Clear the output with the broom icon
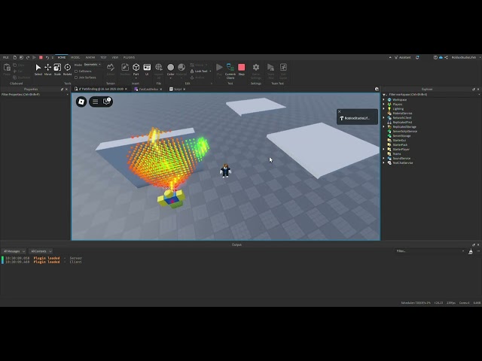The height and width of the screenshot is (361, 482). click(x=471, y=252)
